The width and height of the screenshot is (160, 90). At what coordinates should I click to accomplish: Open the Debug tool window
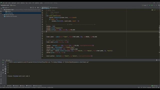coord(22,86)
